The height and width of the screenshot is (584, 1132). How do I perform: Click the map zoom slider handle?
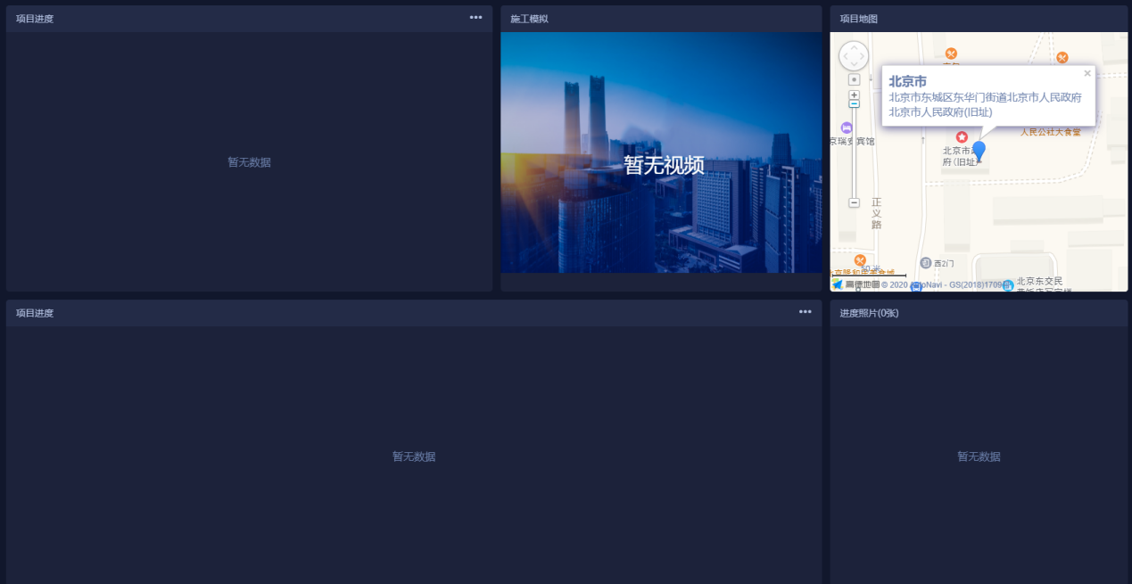click(854, 104)
